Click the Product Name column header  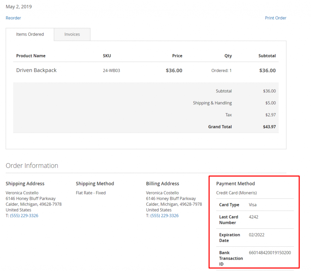pyautogui.click(x=31, y=56)
